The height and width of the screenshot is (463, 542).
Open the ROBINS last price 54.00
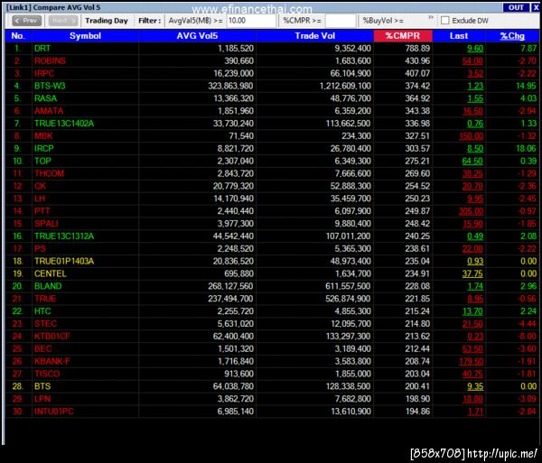pos(472,61)
